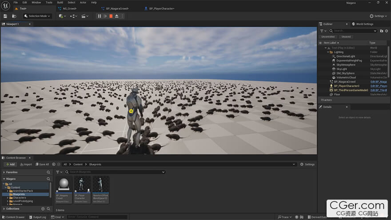391x220 pixels.
Task: Open the Blueprints toolbar dropdown
Action: coord(73,16)
